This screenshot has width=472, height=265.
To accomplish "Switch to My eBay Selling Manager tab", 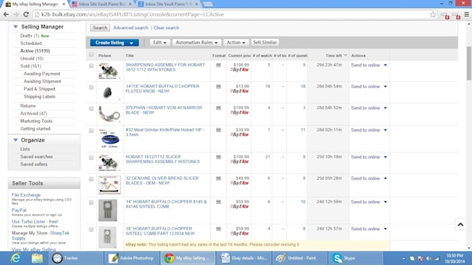I will tap(35, 4).
